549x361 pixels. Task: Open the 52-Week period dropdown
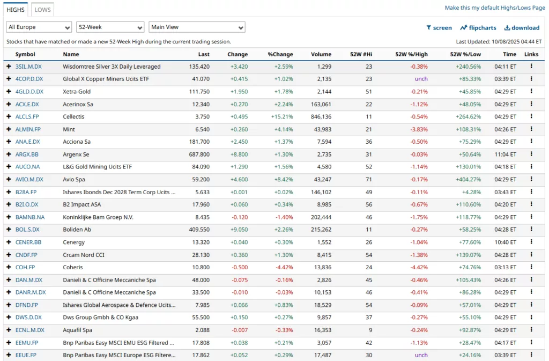(x=110, y=27)
